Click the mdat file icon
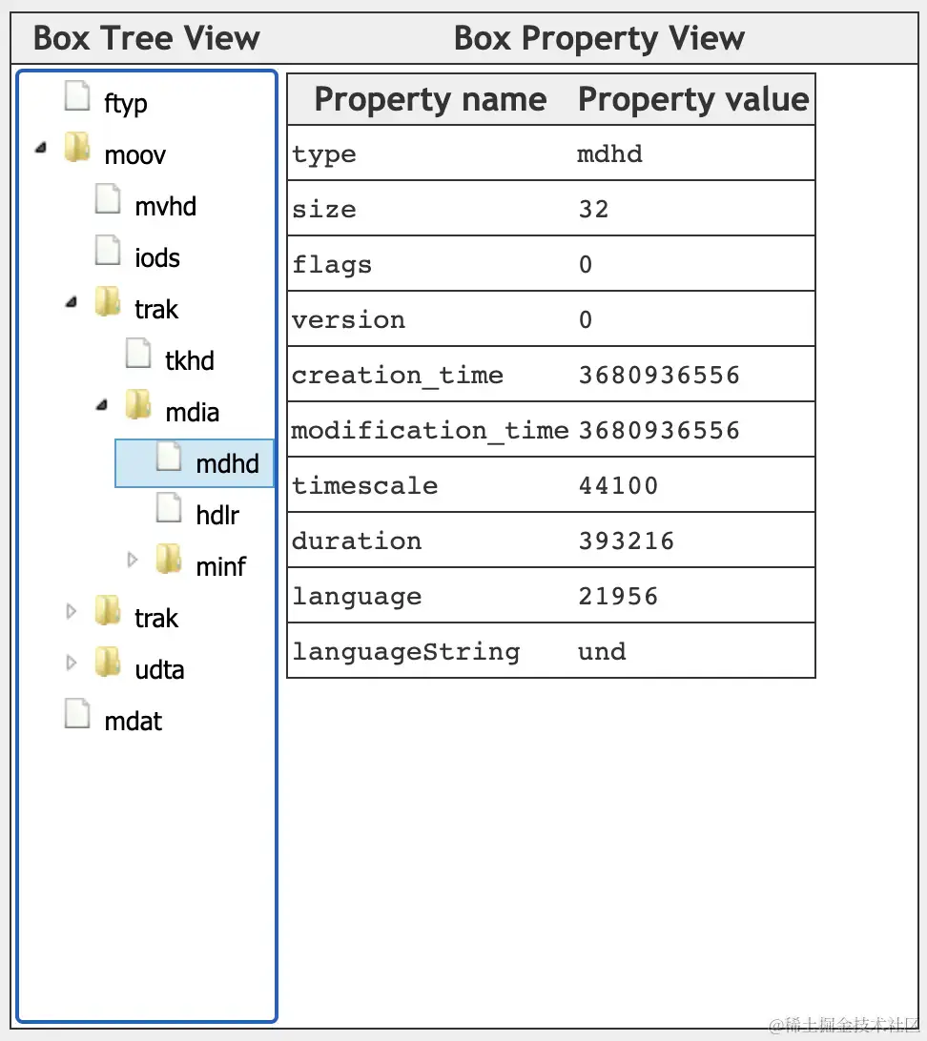Viewport: 927px width, 1041px height. click(77, 713)
